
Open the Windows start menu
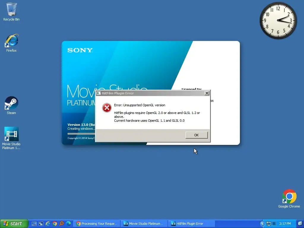[x=14, y=224]
